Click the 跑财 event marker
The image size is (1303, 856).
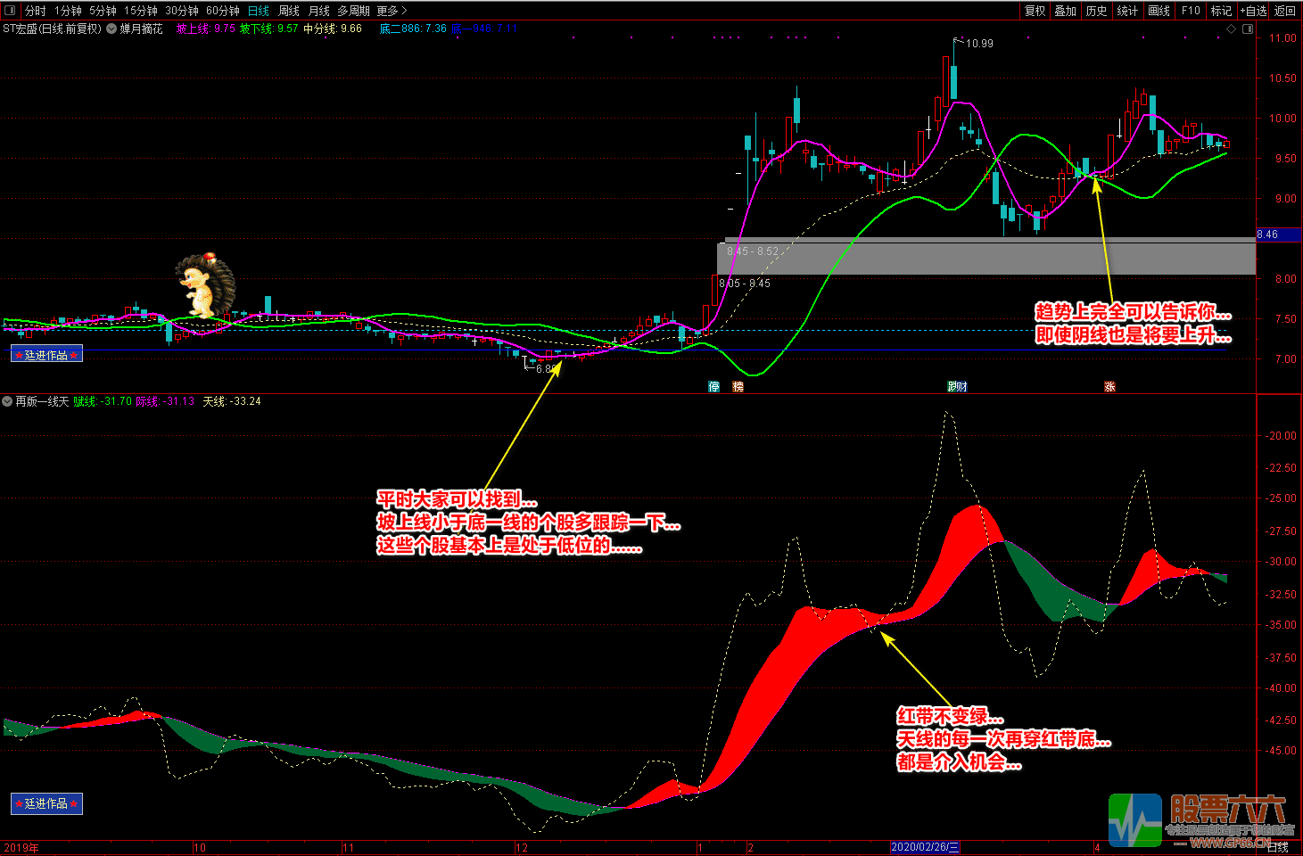click(957, 386)
